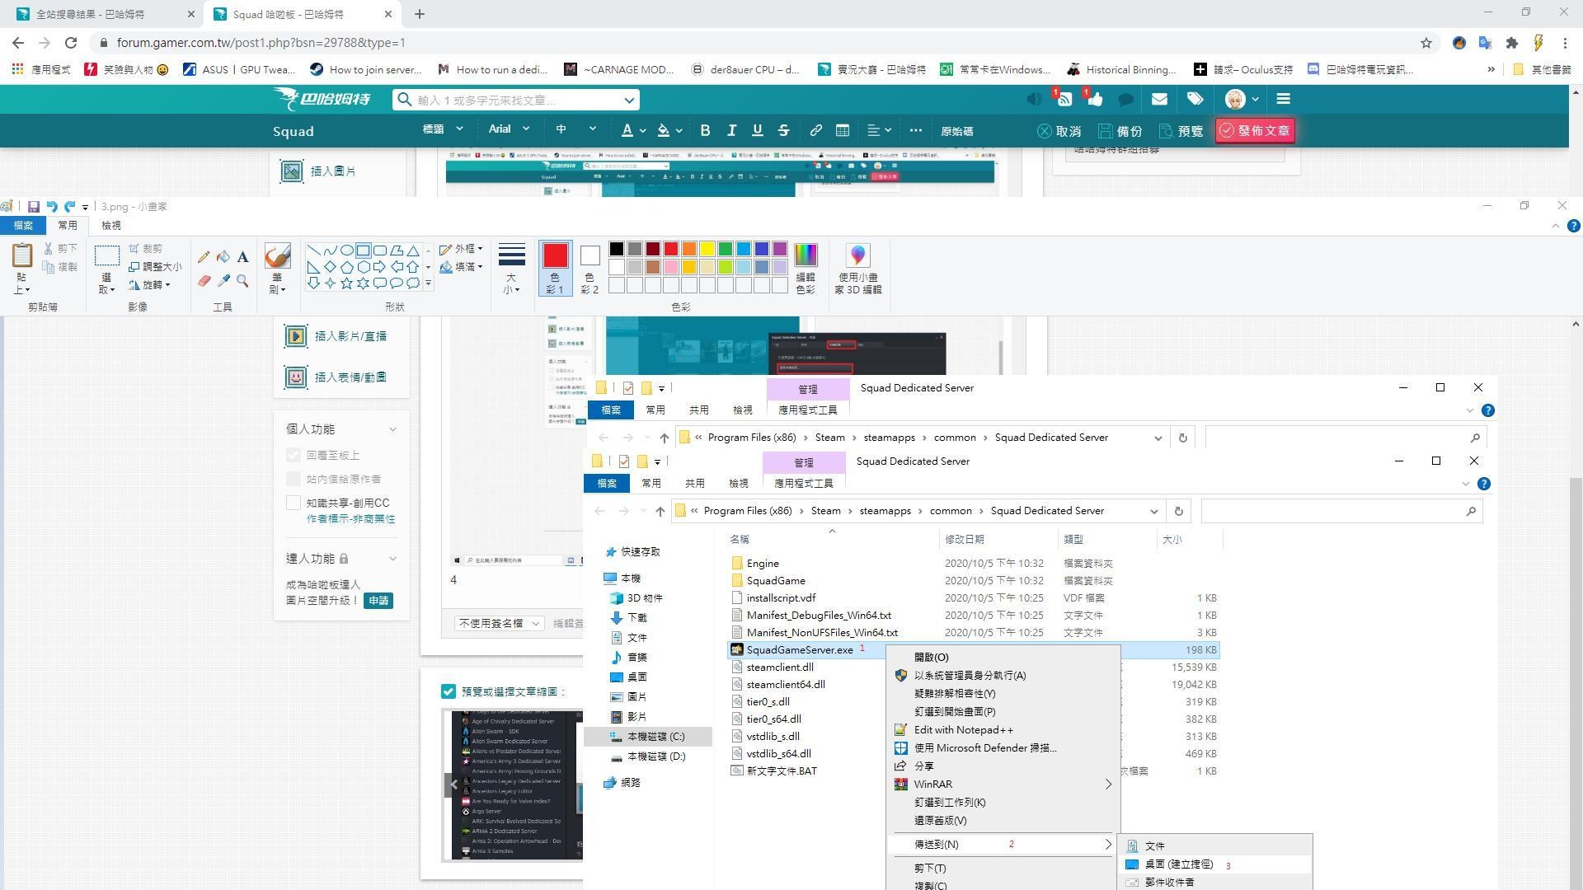Open Edit colors rainbow icon in Paint
This screenshot has width=1583, height=890.
(x=806, y=269)
